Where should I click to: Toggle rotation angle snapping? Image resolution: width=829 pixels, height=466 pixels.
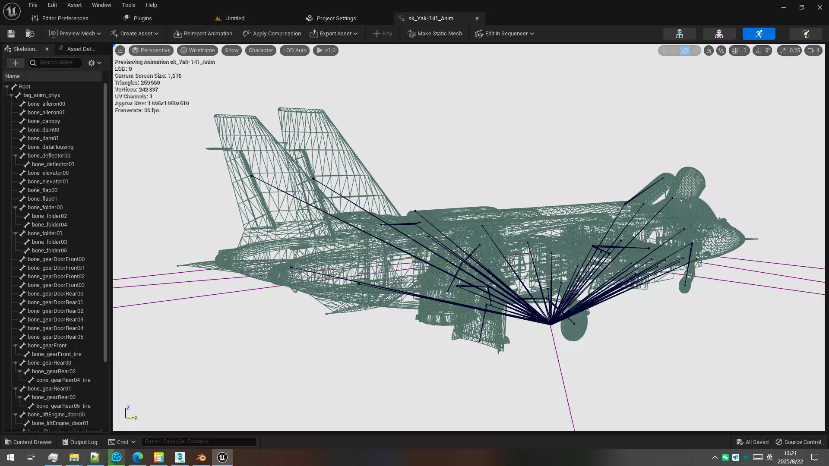(x=758, y=50)
